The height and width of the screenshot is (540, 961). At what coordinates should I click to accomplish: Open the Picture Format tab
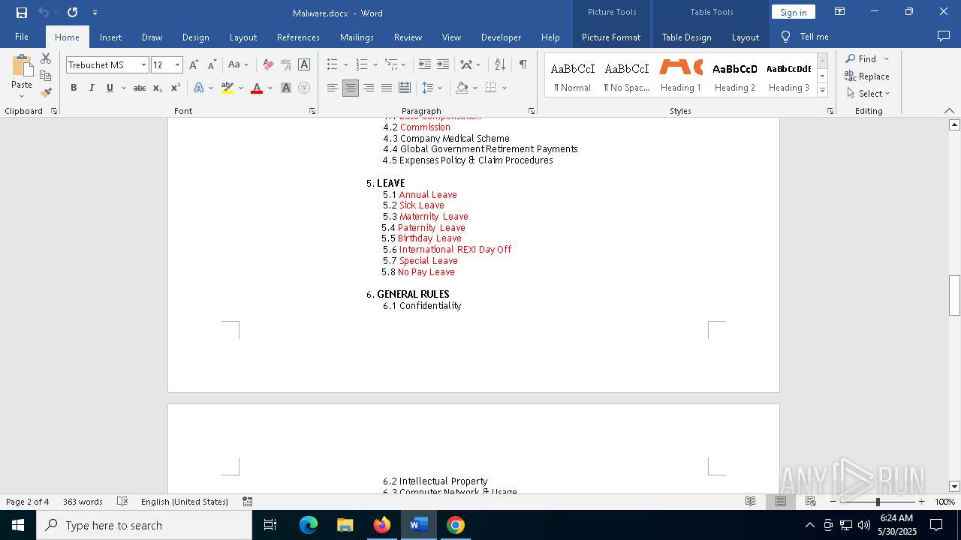[611, 37]
